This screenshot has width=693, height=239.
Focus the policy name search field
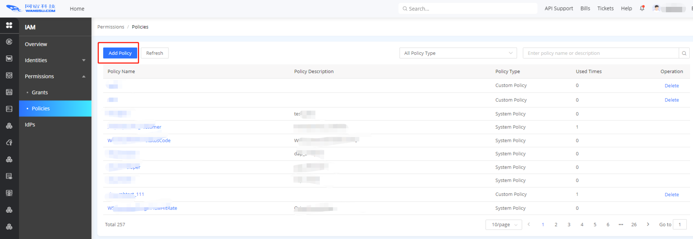tap(601, 53)
